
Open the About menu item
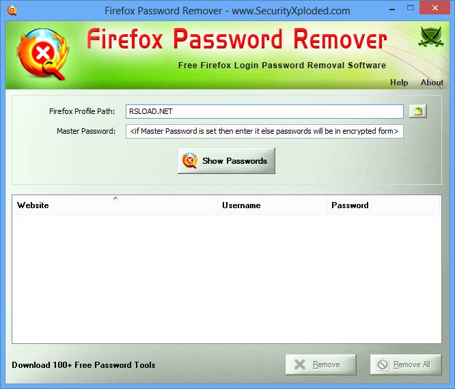pyautogui.click(x=432, y=83)
